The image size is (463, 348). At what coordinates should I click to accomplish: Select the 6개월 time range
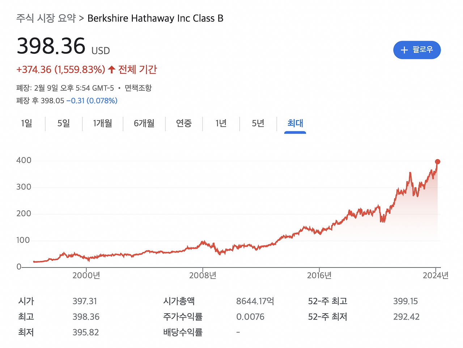[x=144, y=123]
